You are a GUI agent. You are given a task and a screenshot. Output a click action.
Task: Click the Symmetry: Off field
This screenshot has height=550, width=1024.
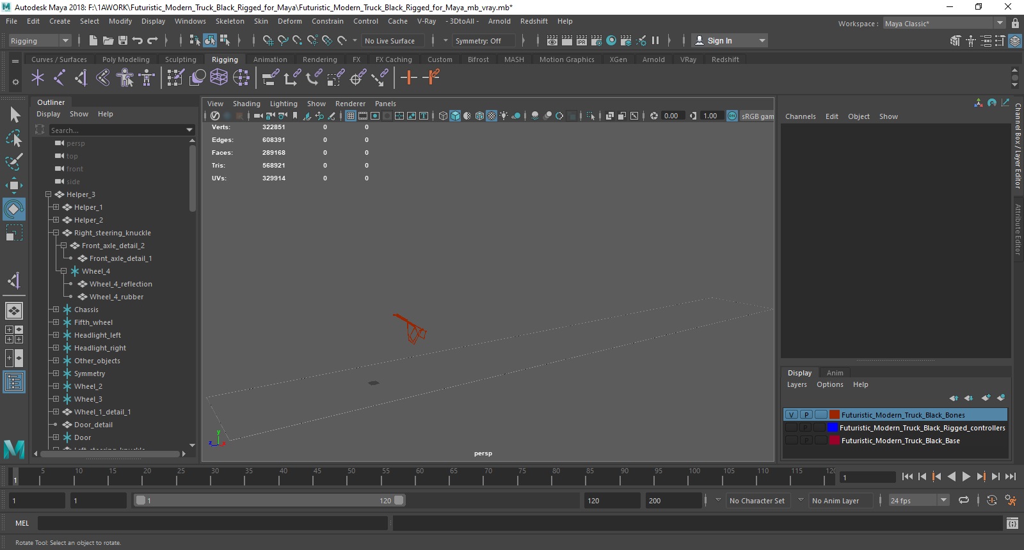[483, 41]
